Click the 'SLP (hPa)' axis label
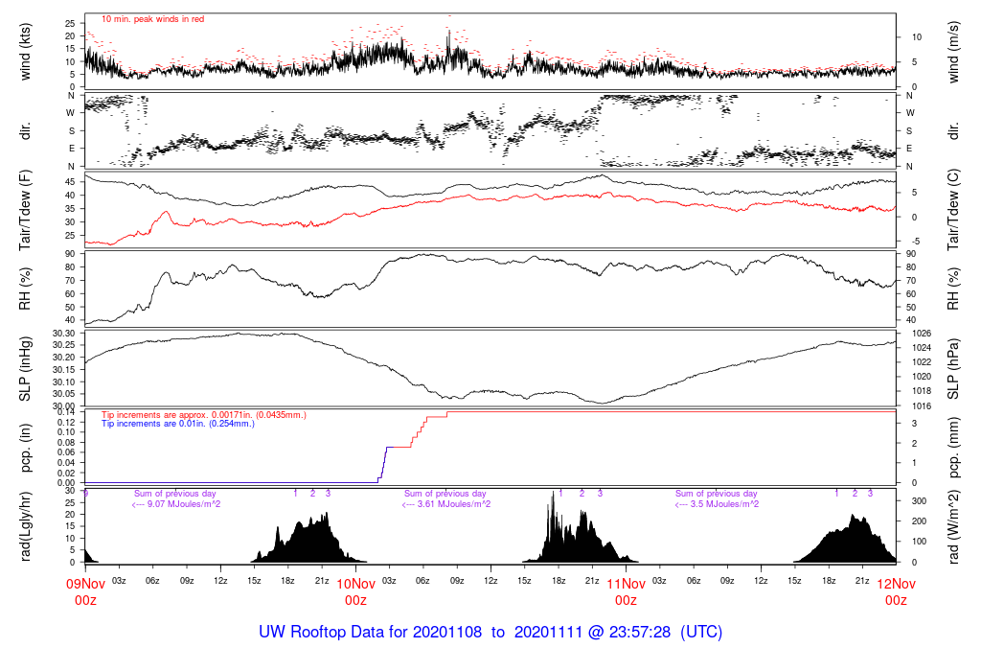 pyautogui.click(x=953, y=369)
